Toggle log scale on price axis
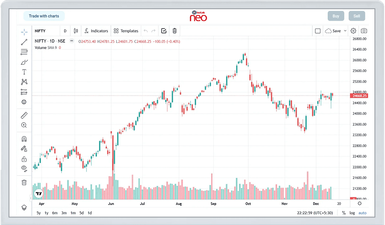Screen dimensions: 385x225 coord(352,213)
